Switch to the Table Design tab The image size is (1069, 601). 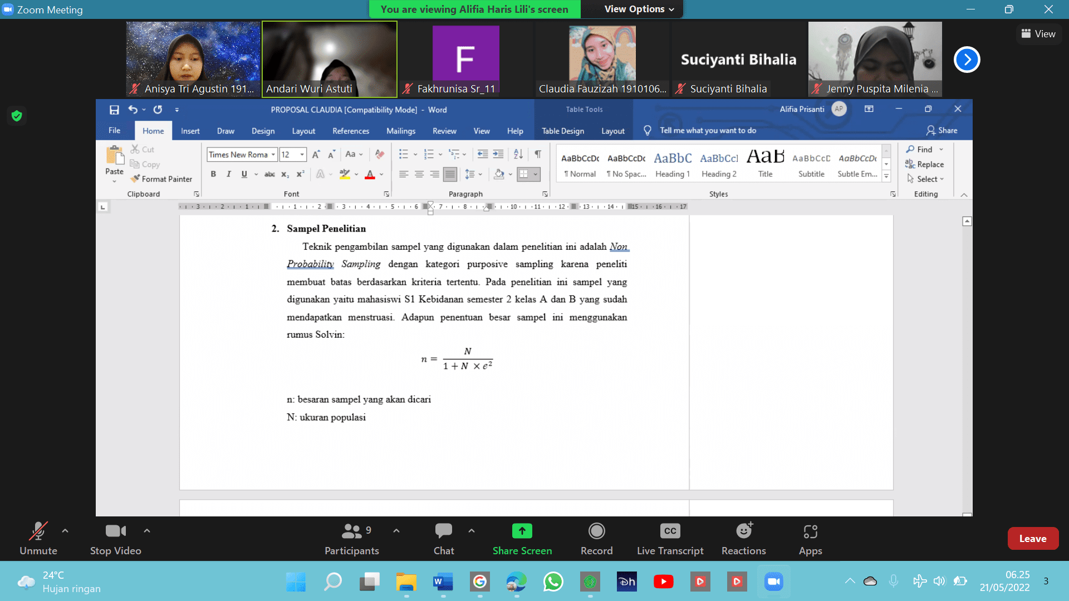coord(563,131)
